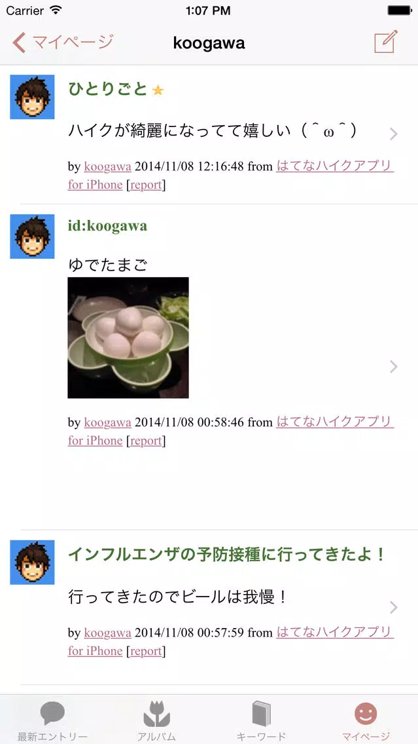The height and width of the screenshot is (744, 418).
Task: Report the 12:16:48 post
Action: pos(146,185)
